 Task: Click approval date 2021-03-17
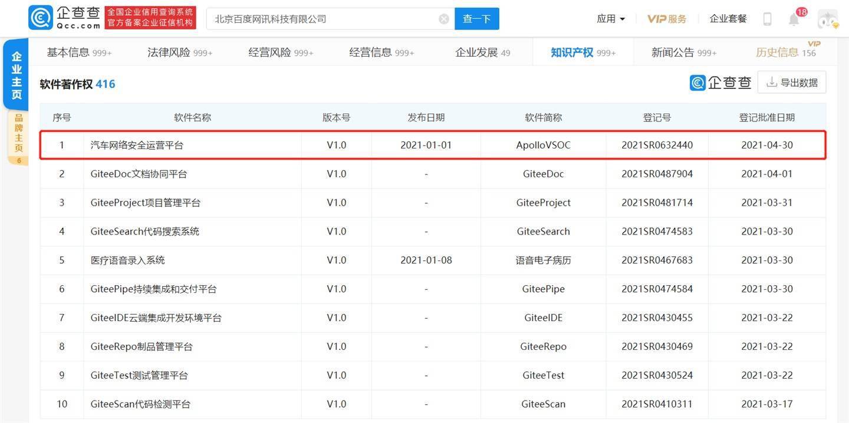click(x=766, y=404)
